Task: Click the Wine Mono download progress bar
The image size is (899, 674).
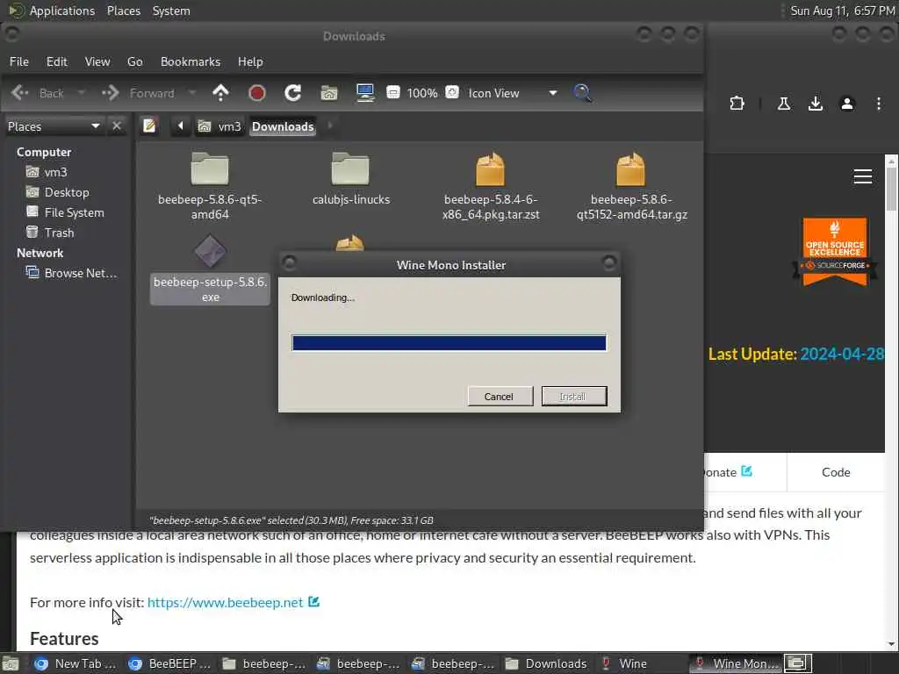Action: pos(449,343)
